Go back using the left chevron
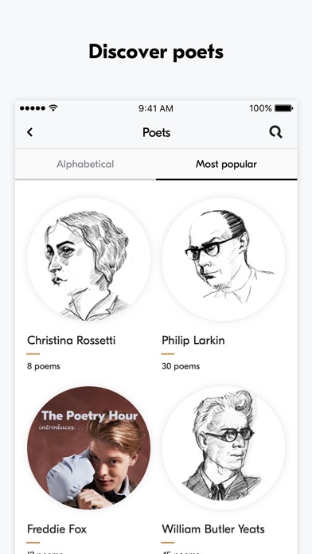Image resolution: width=312 pixels, height=554 pixels. [x=30, y=132]
